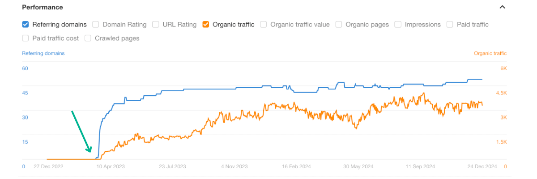The image size is (537, 179).
Task: Uncheck the Referring domains checkbox
Action: 26,25
